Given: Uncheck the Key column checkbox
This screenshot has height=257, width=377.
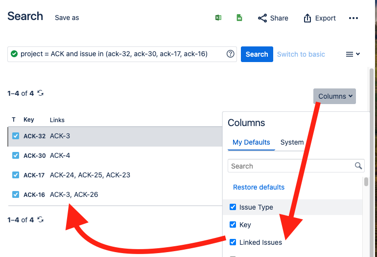Looking at the screenshot, I should coord(233,224).
